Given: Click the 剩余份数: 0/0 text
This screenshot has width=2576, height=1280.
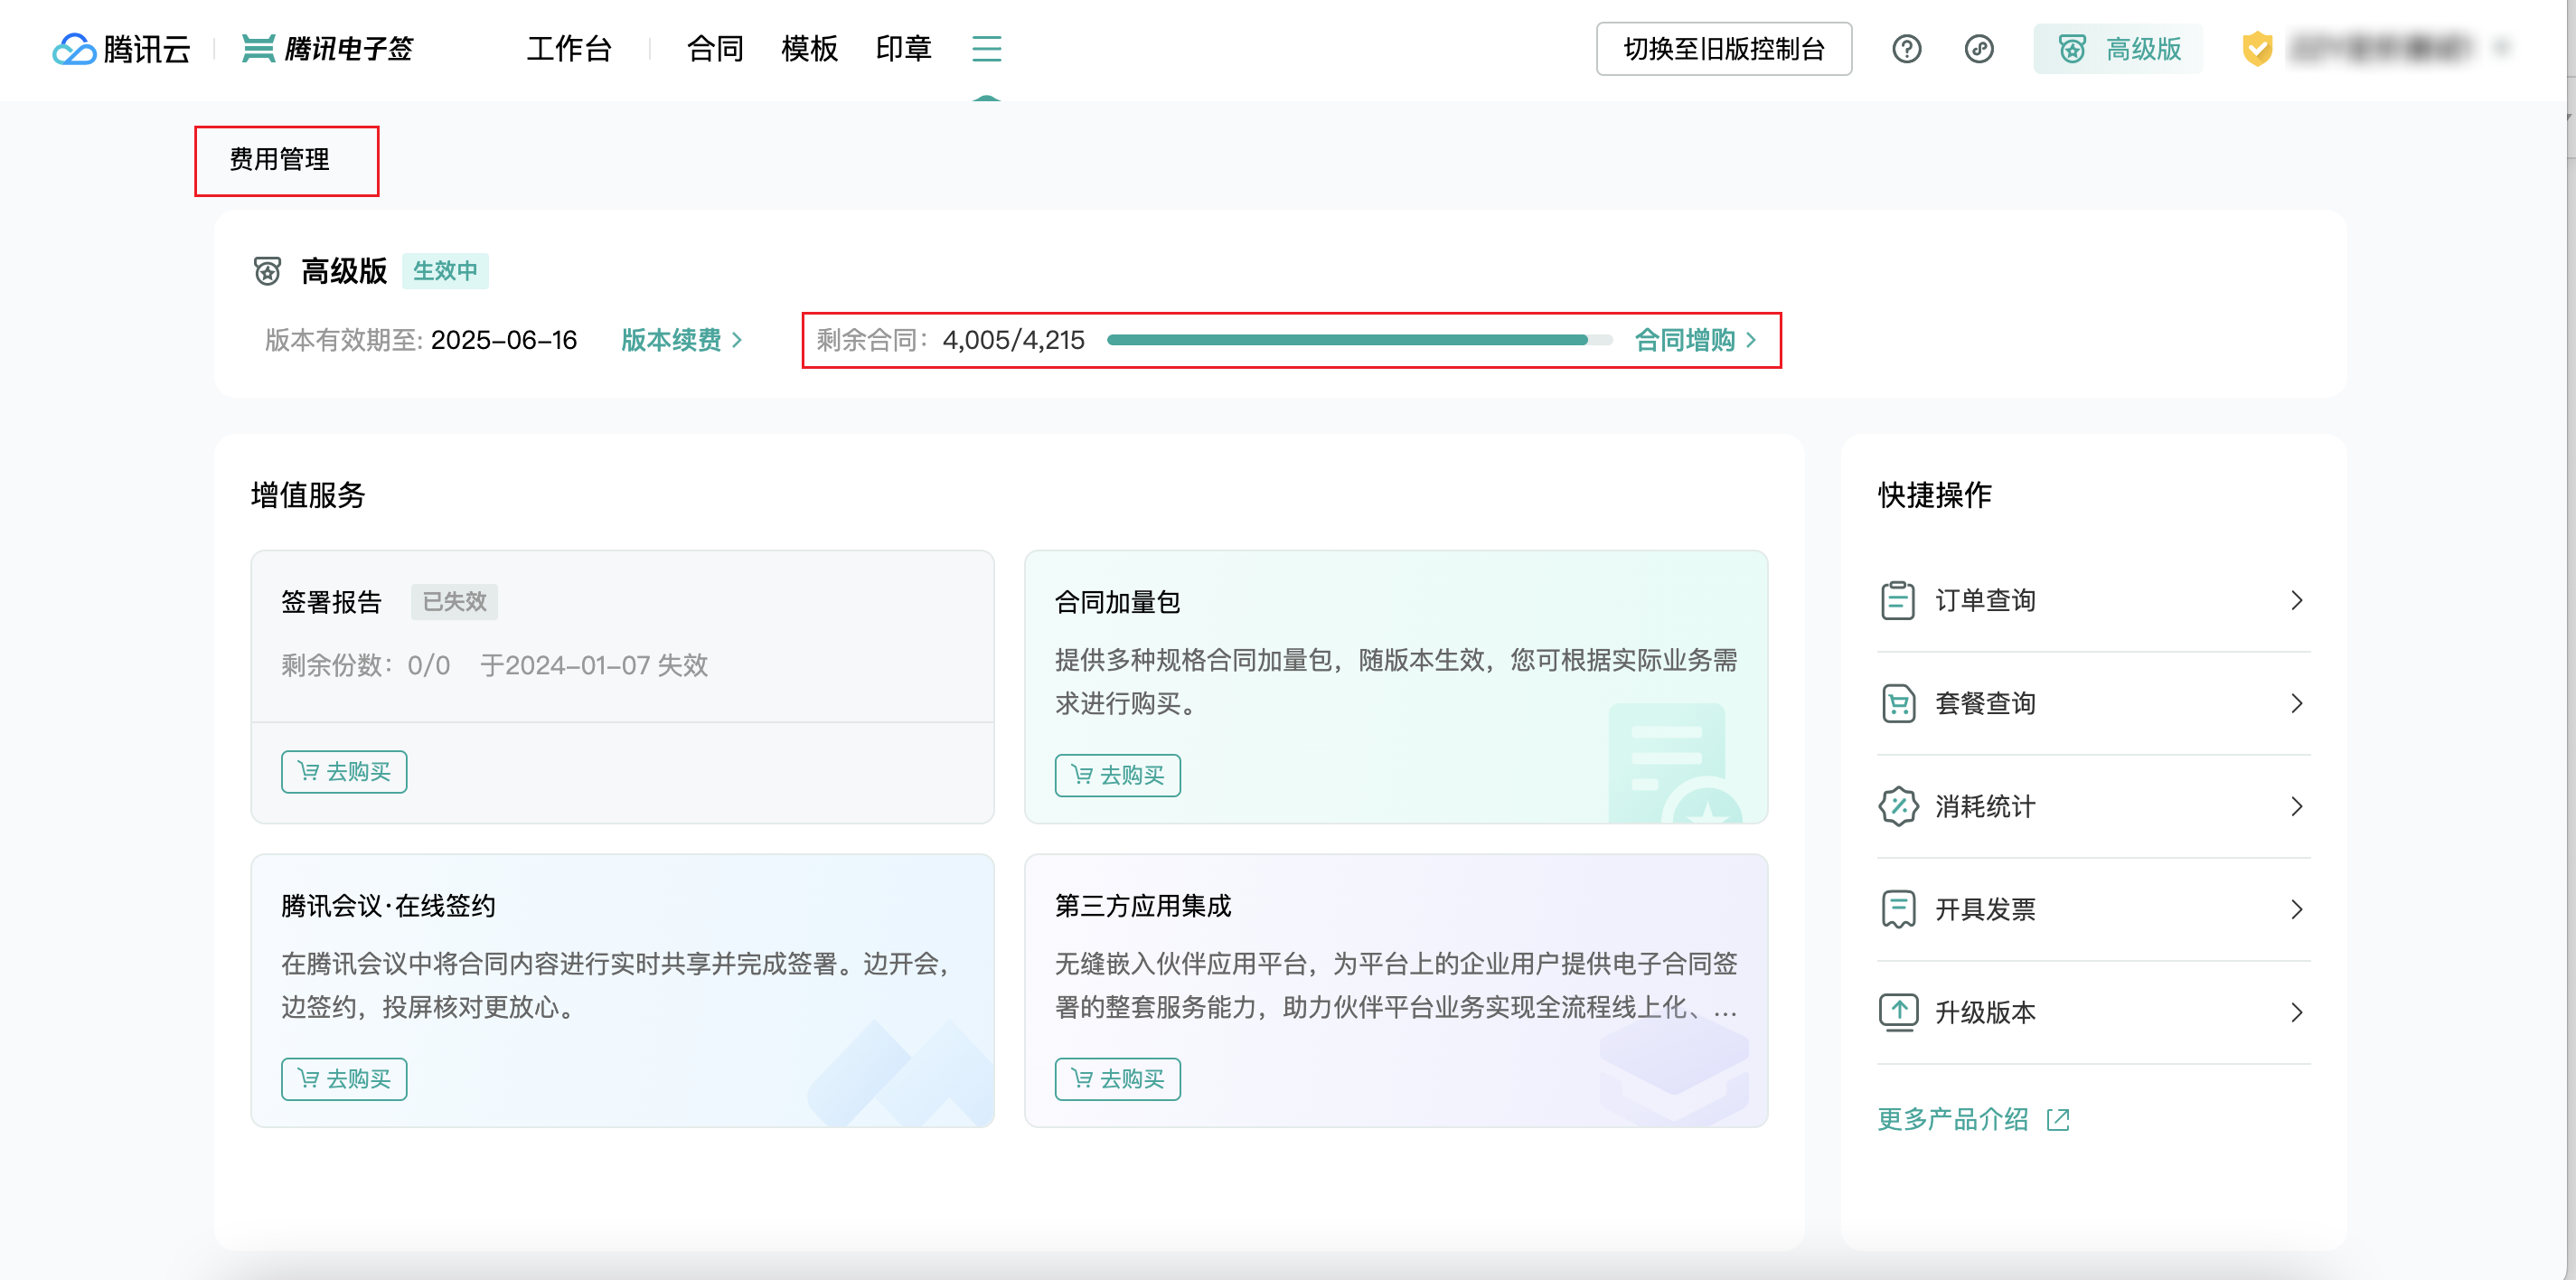Looking at the screenshot, I should 365,665.
